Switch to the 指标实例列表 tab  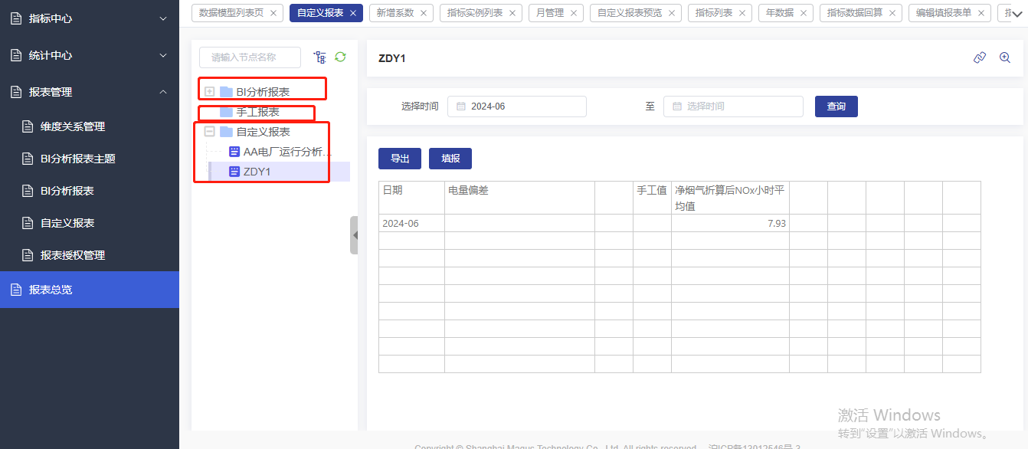(x=475, y=13)
